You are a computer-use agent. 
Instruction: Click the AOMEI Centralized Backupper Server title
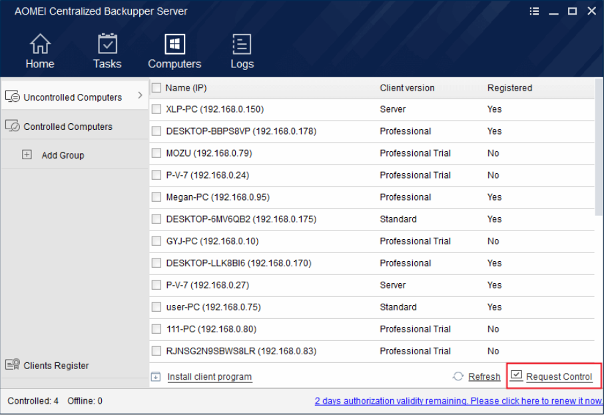pyautogui.click(x=101, y=11)
